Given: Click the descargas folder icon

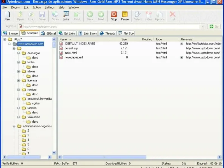Looking at the screenshot, I should (x=24, y=53).
